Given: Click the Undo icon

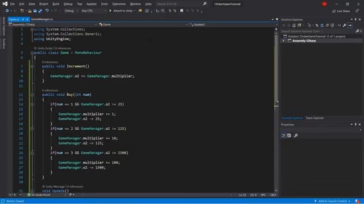Looking at the screenshot, I should [x=47, y=11].
